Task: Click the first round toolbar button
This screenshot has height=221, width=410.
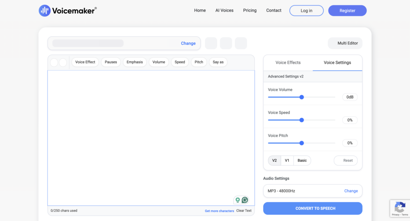Action: [x=54, y=62]
